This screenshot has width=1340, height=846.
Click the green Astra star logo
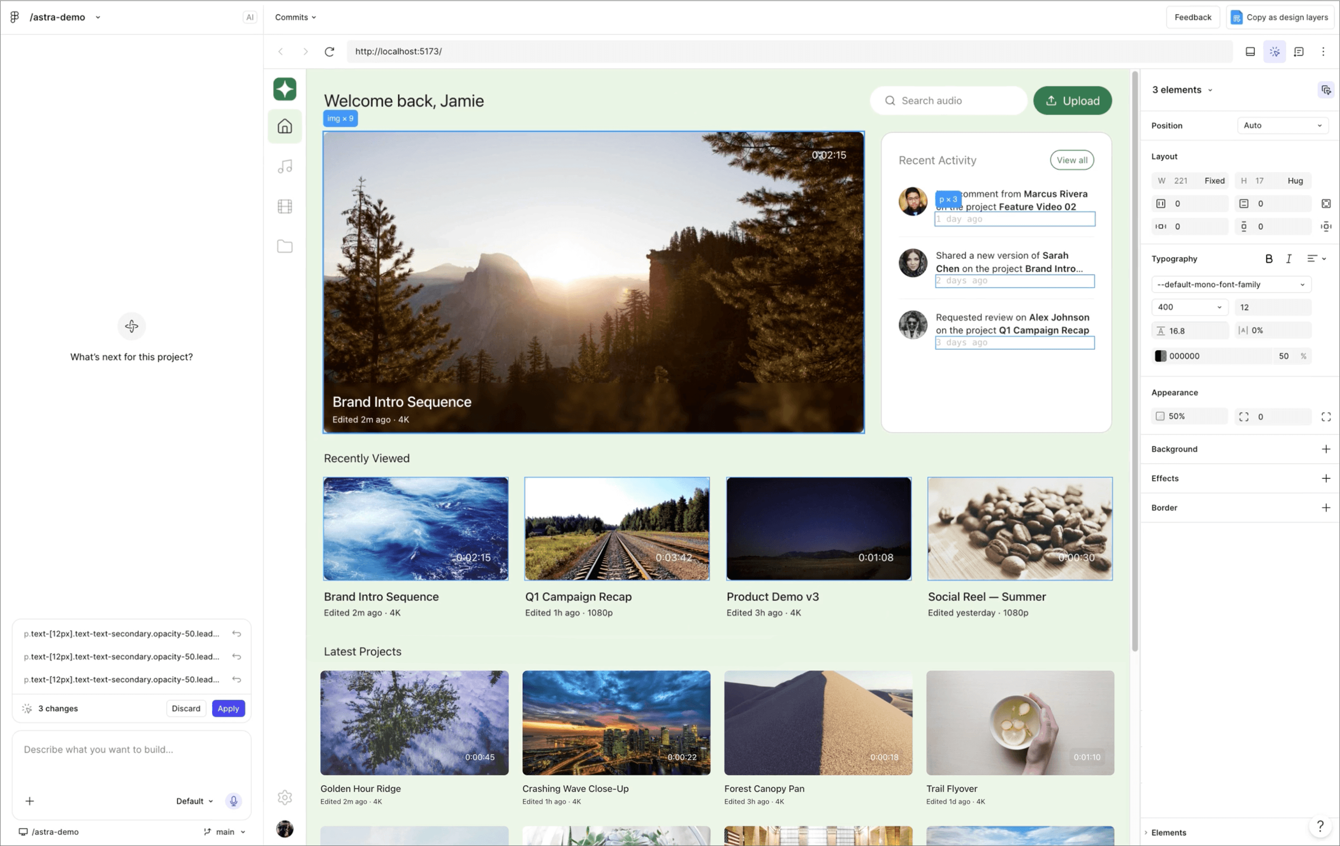pyautogui.click(x=285, y=89)
